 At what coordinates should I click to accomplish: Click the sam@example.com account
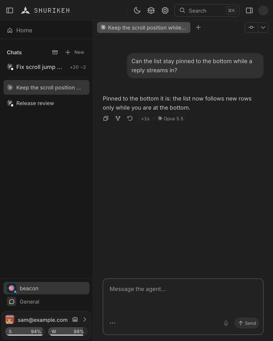click(43, 320)
